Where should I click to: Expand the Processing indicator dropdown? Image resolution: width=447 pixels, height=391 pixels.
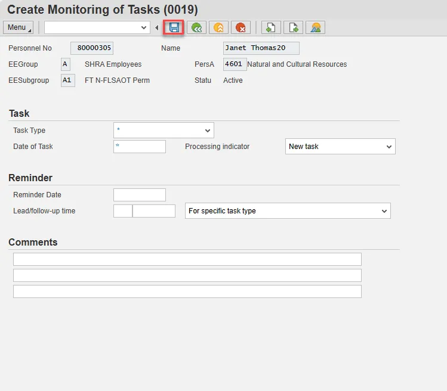[340, 147]
